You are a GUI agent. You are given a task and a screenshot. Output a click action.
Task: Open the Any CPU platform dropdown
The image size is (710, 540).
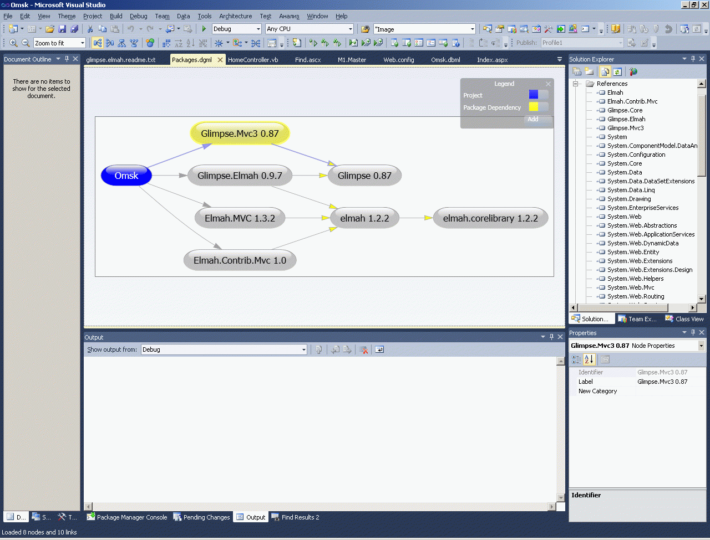click(350, 29)
